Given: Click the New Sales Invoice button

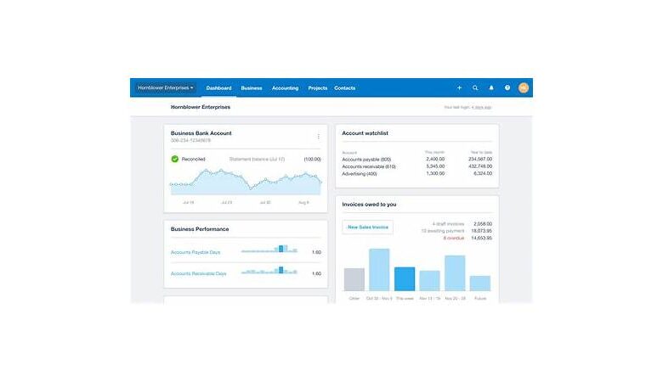Looking at the screenshot, I should 367,227.
